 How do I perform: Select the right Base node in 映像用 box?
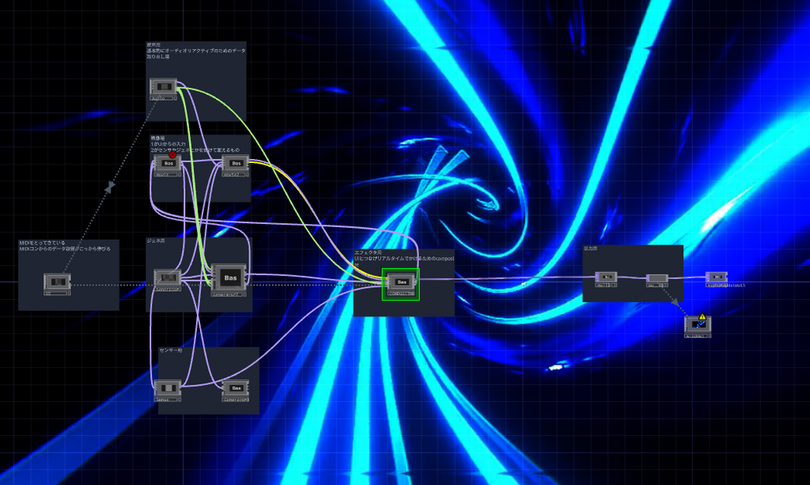(235, 163)
